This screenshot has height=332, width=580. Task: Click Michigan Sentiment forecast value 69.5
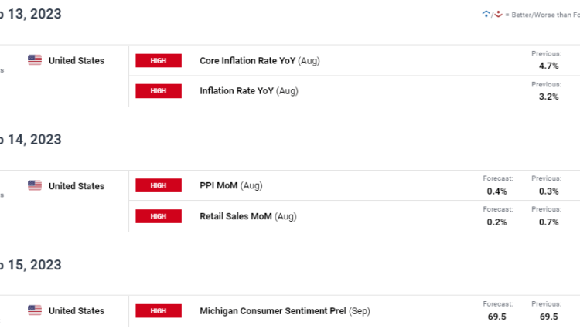(497, 317)
